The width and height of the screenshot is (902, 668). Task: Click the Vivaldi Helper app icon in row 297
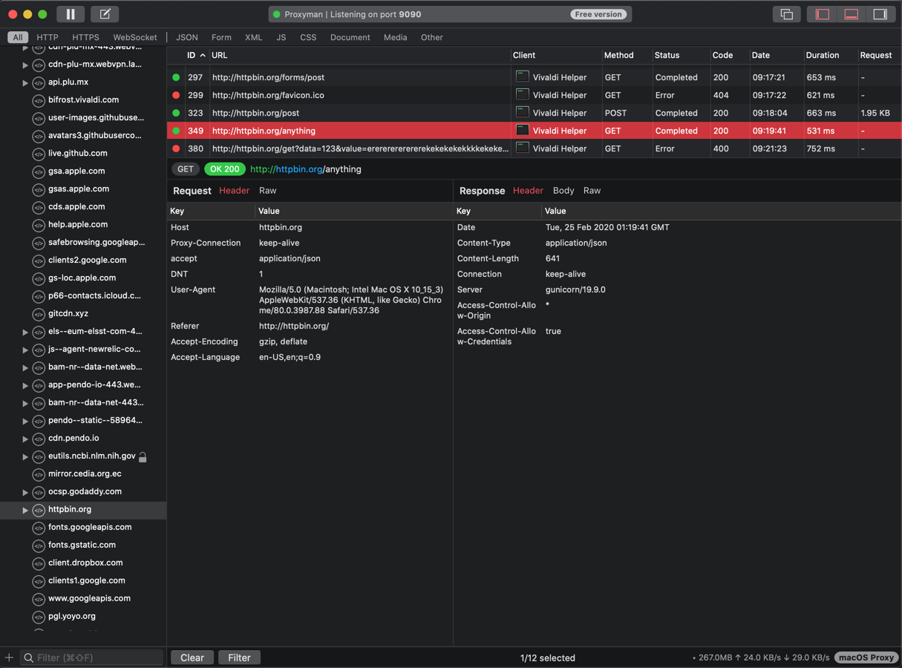coord(523,76)
